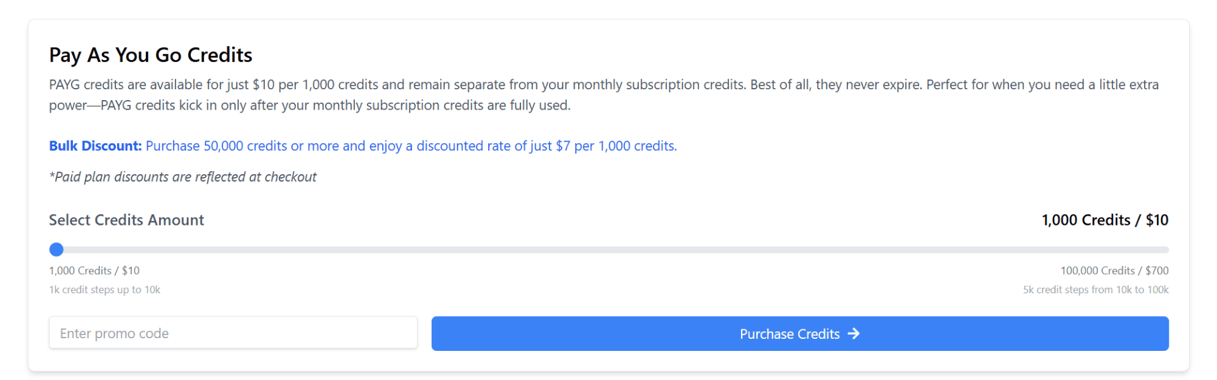Click the 'they never expire' phrase in description
This screenshot has height=380, width=1217.
click(868, 85)
